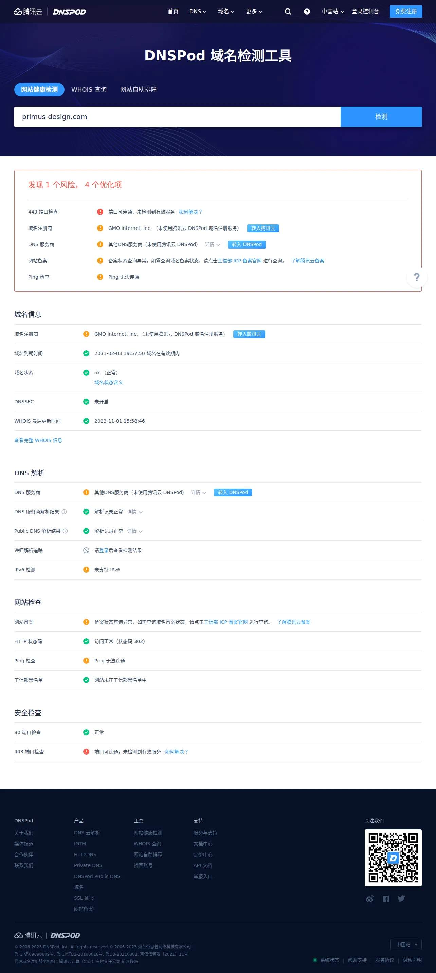Open the Twitter icon in footer

(401, 898)
